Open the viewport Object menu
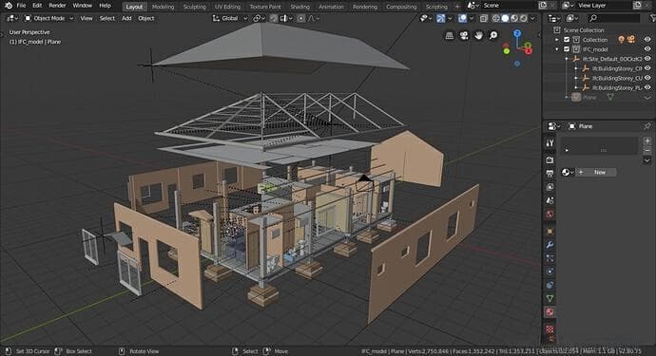Image resolution: width=656 pixels, height=356 pixels. [146, 18]
